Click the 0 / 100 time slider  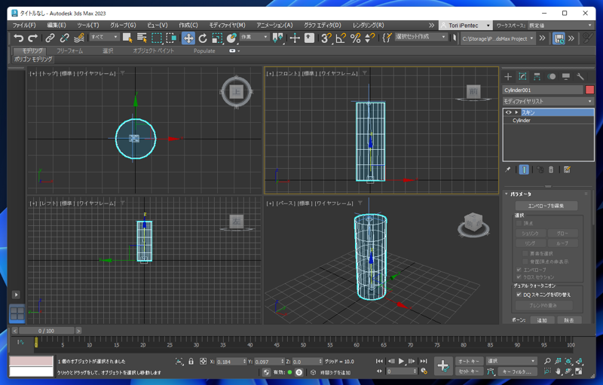point(46,331)
